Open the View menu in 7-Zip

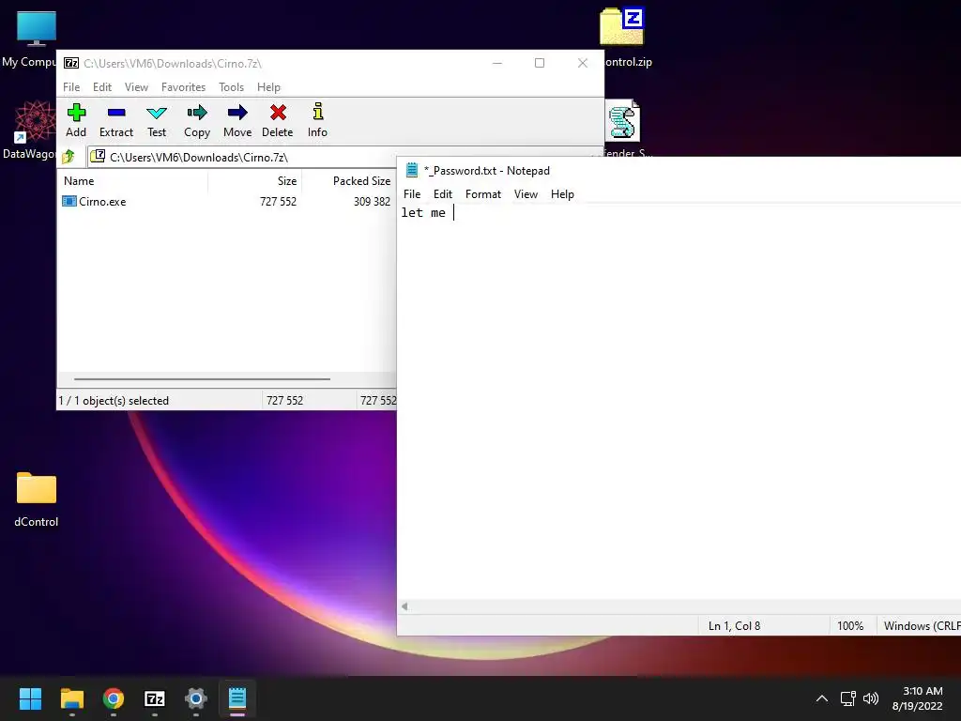[136, 87]
